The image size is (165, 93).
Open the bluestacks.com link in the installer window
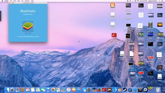click(28, 14)
